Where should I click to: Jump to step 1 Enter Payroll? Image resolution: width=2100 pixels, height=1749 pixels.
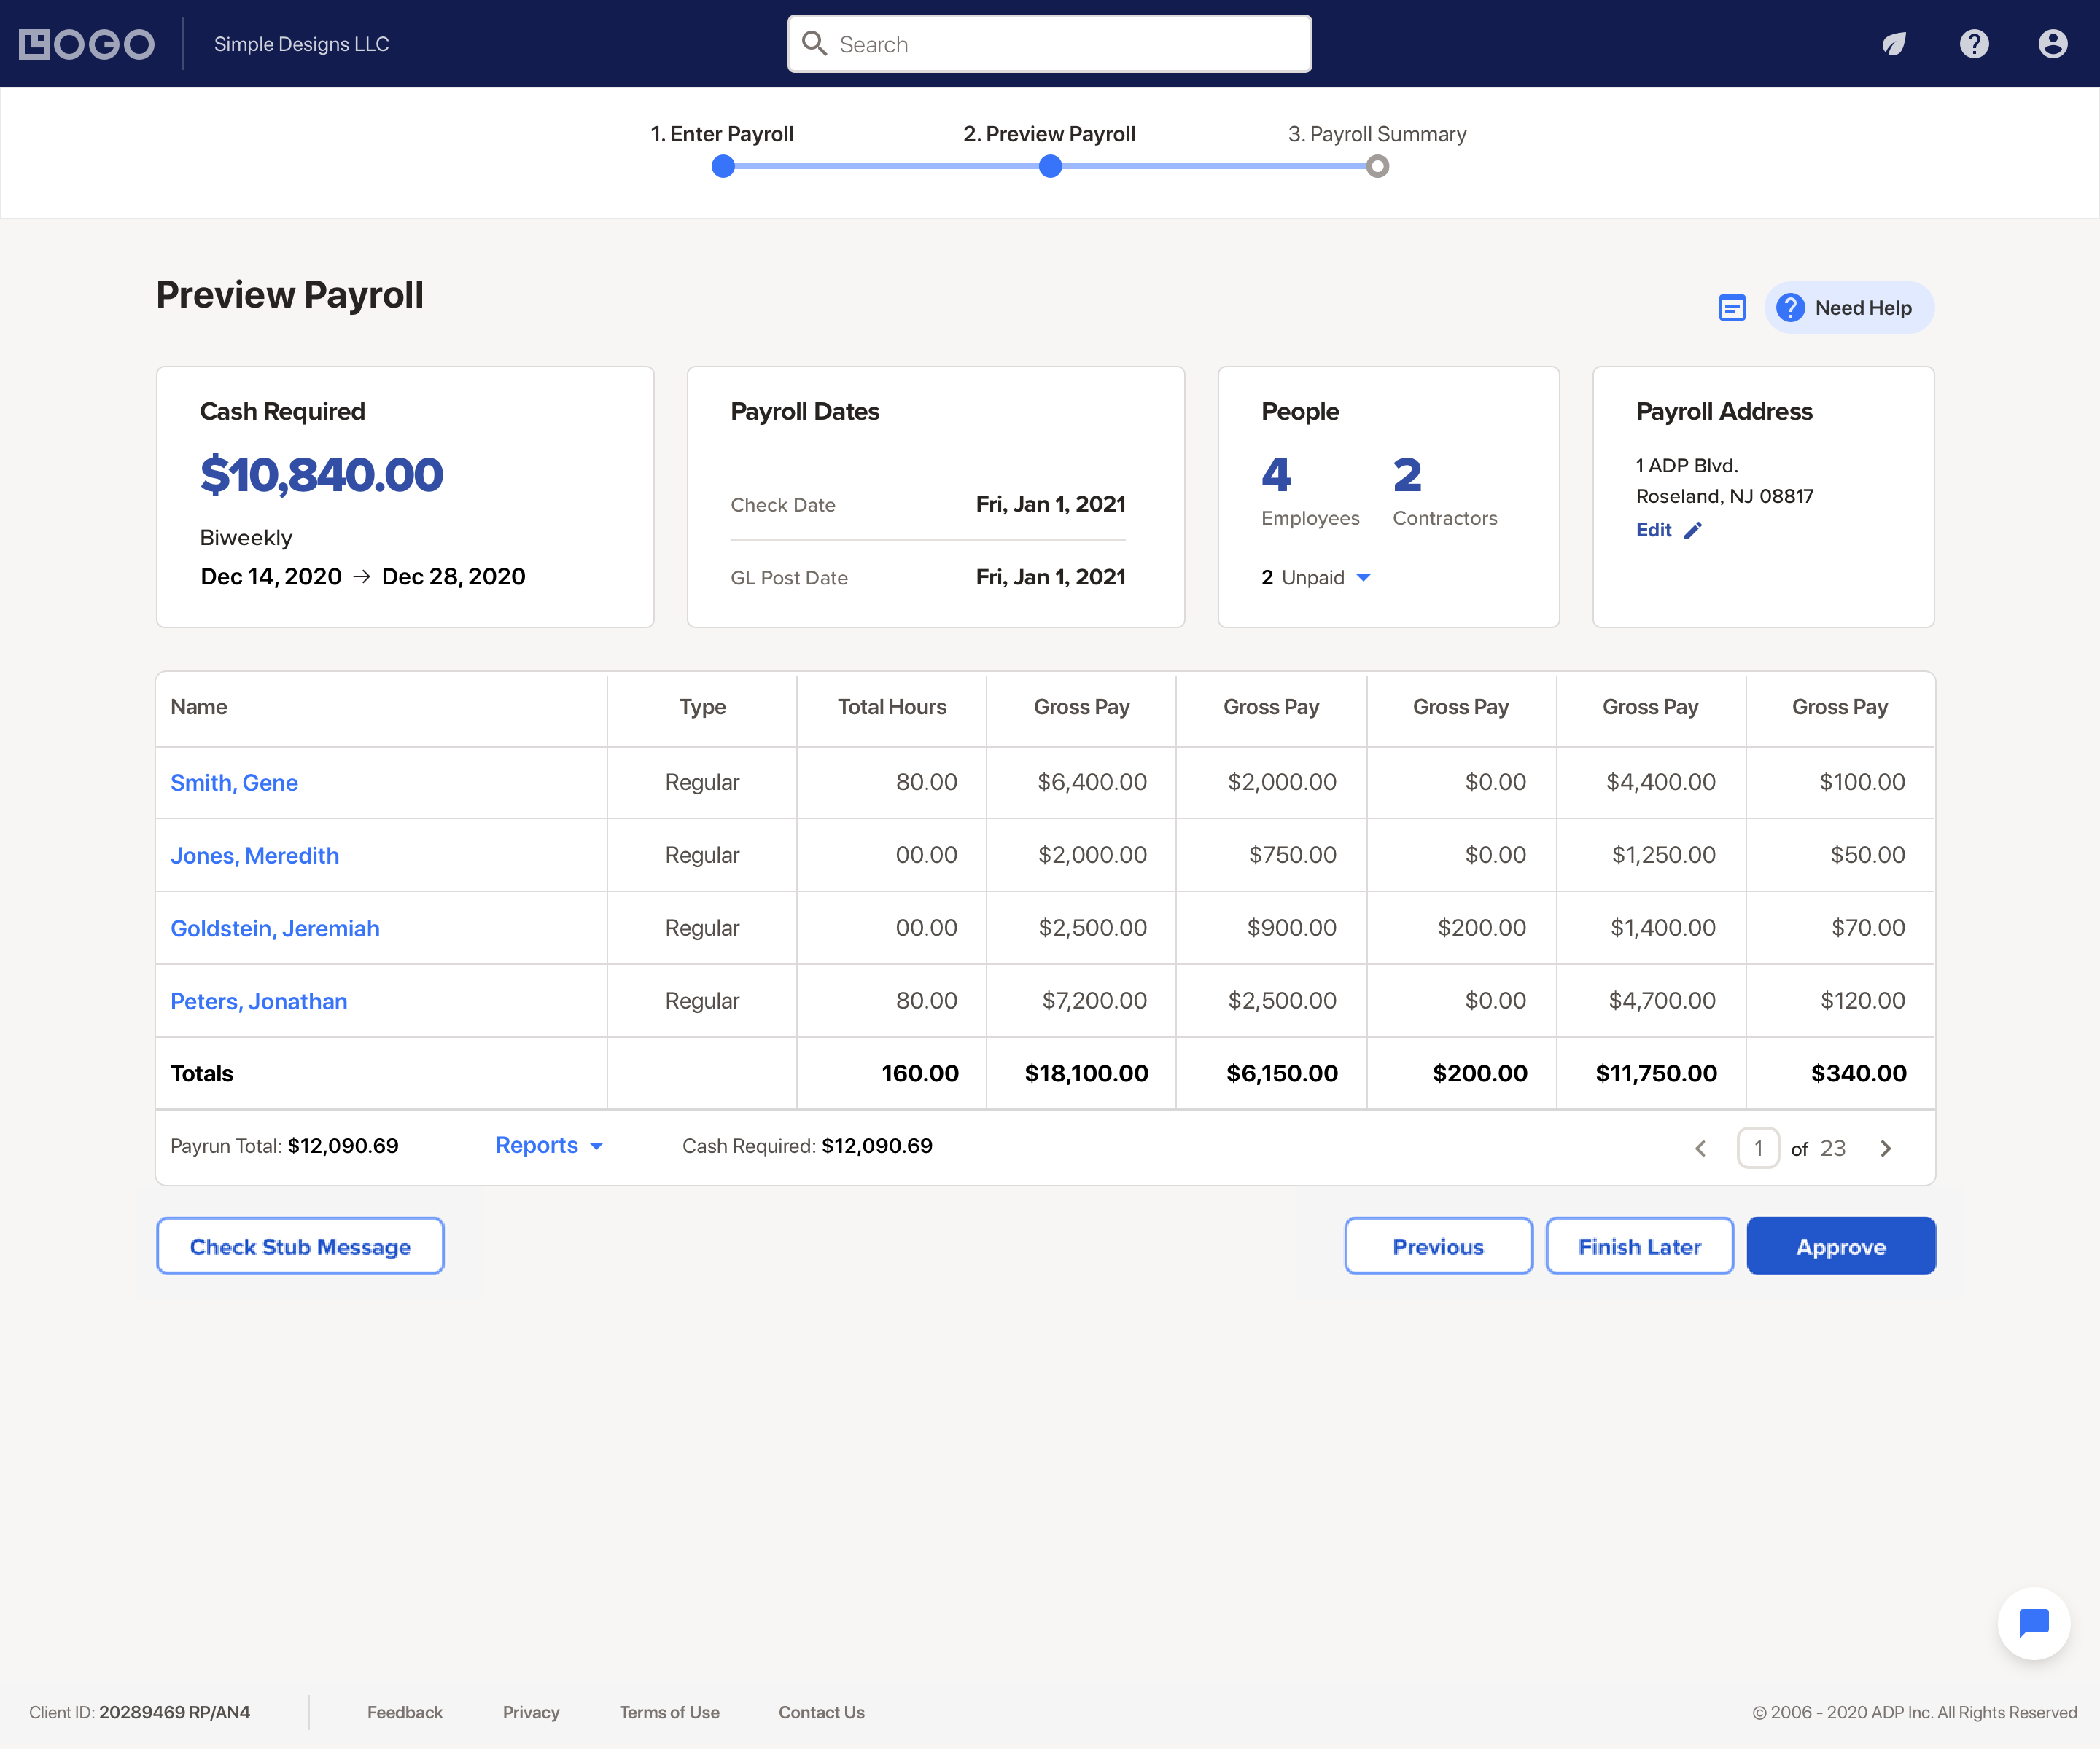[x=722, y=134]
